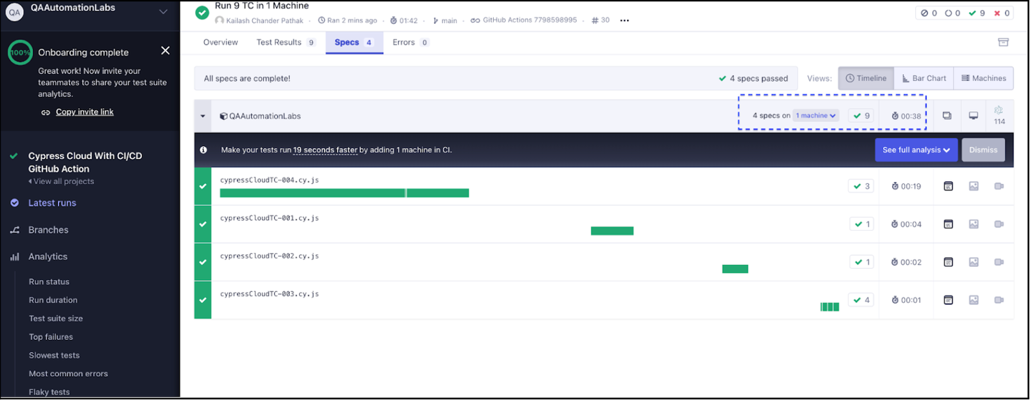Open the 1 machine dropdown

[x=815, y=116]
